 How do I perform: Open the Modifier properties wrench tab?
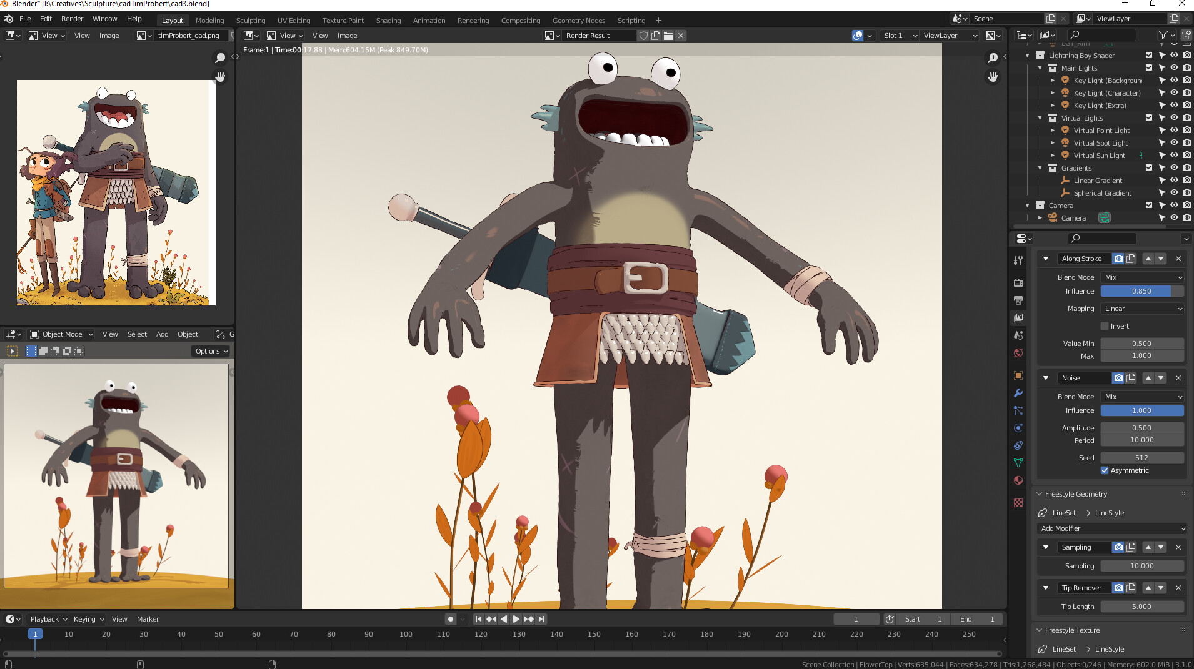tap(1018, 393)
